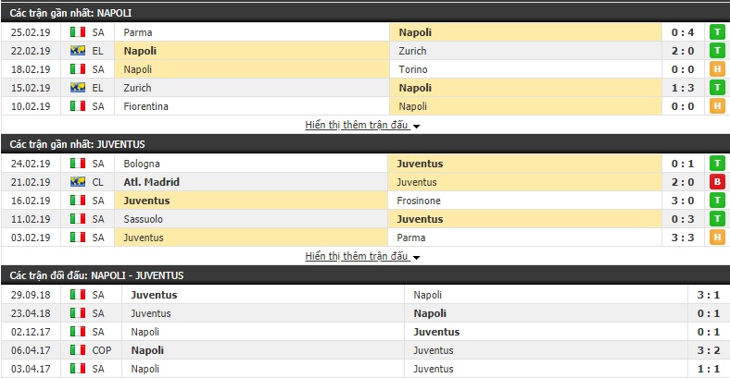This screenshot has height=378, width=730.
Task: Click the Italy flag on the 23.04.18 head-to-head row
Action: pos(78,313)
